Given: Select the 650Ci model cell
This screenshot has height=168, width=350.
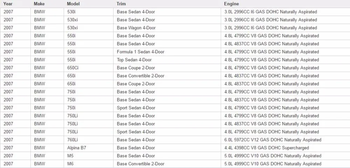Looking at the screenshot, I should point(89,68).
